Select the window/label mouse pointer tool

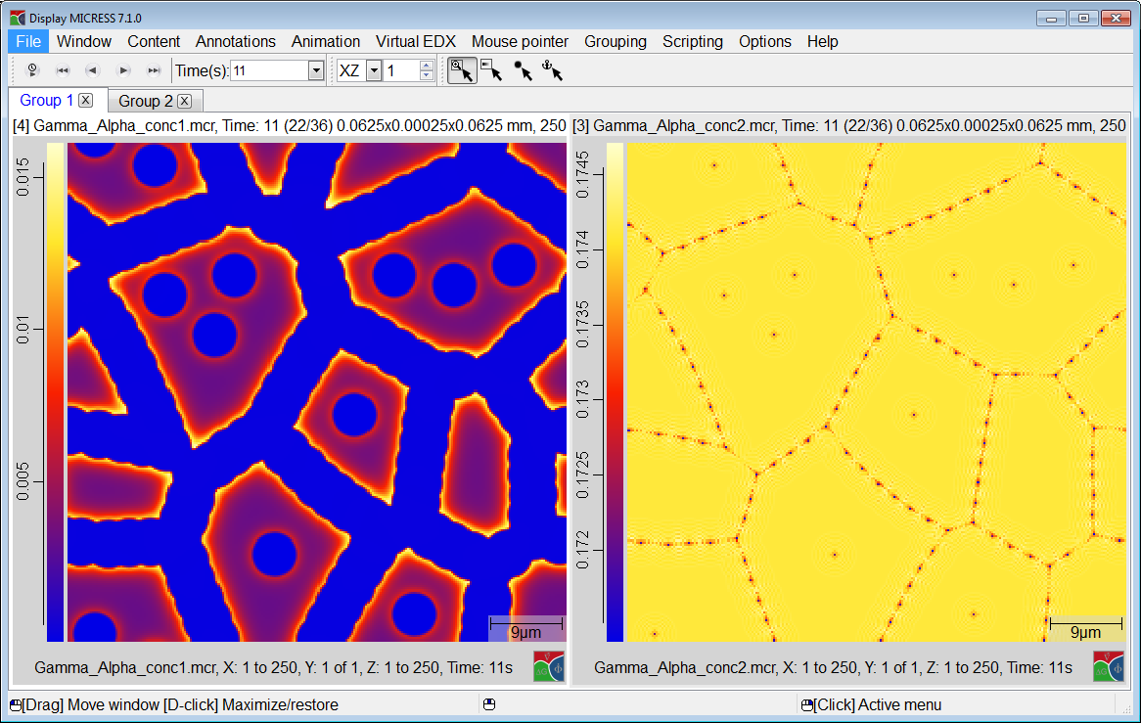pos(492,70)
